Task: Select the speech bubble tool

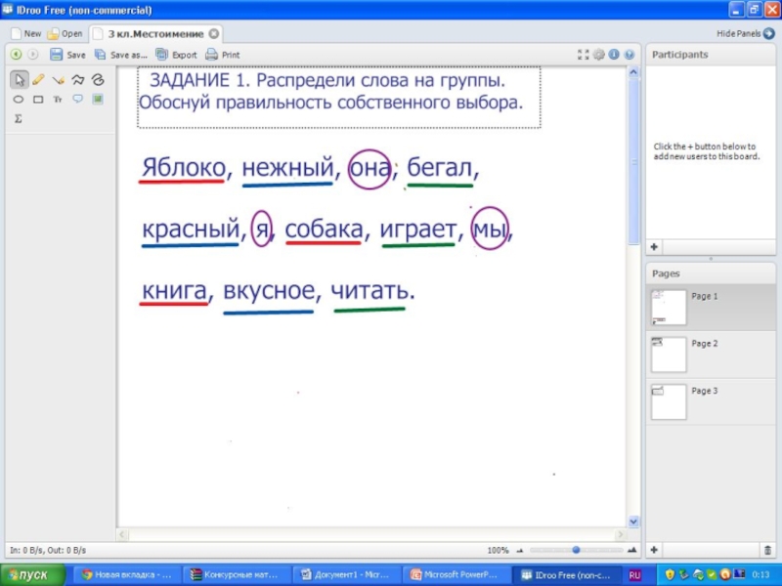Action: 77,100
